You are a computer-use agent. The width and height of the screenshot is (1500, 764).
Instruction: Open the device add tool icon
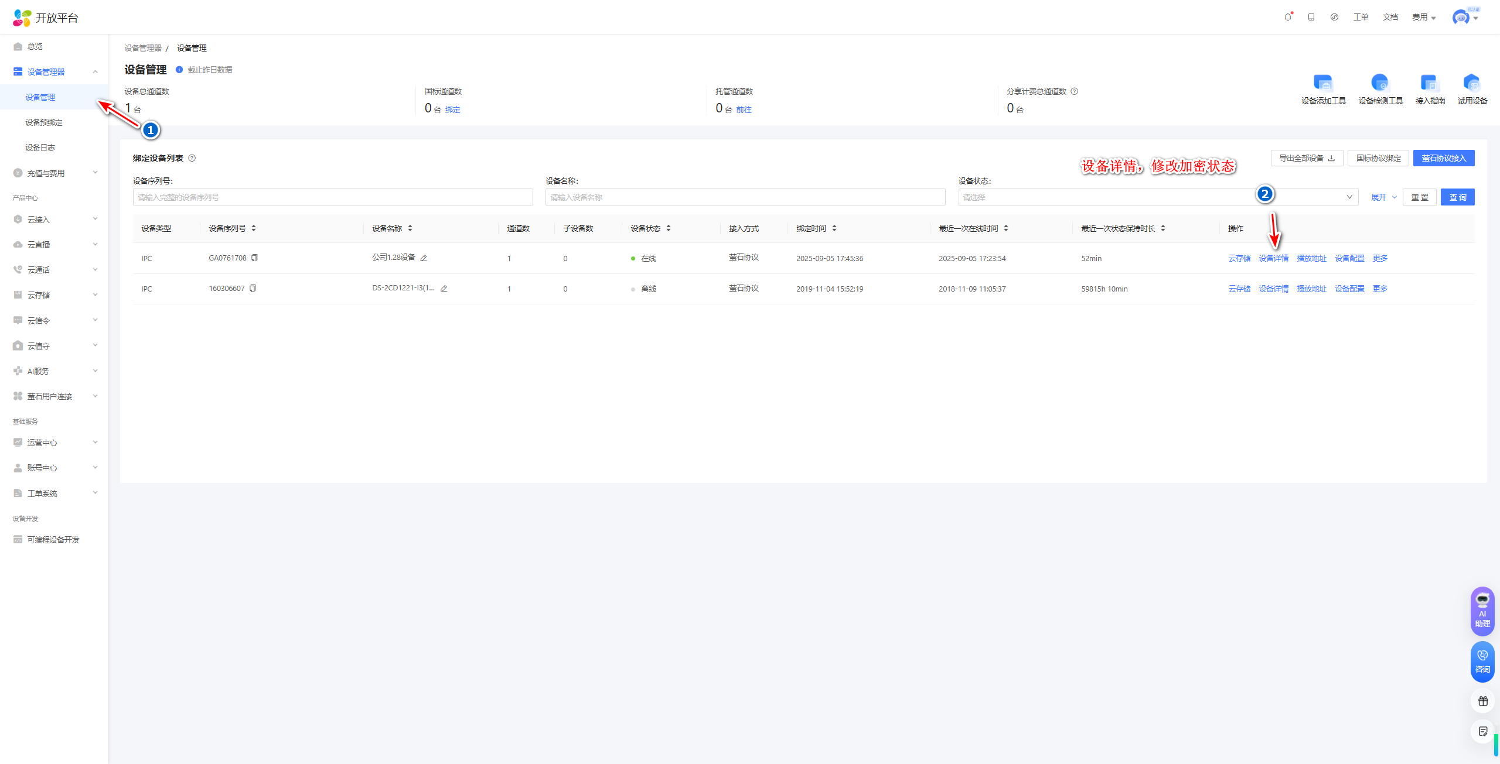tap(1322, 83)
